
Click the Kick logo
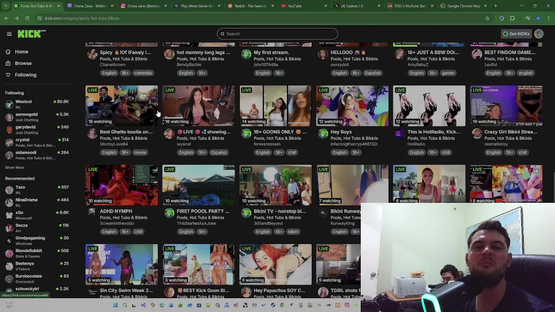(x=31, y=34)
